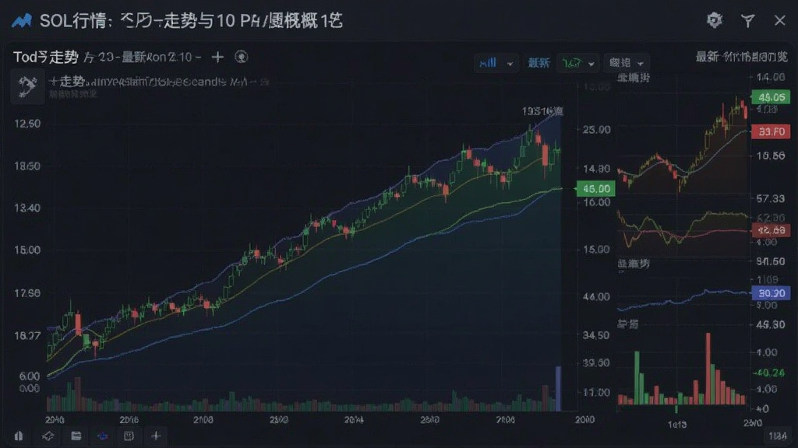Click the blue and red icon in bottom toolbar
Image resolution: width=798 pixels, height=448 pixels.
point(102,436)
